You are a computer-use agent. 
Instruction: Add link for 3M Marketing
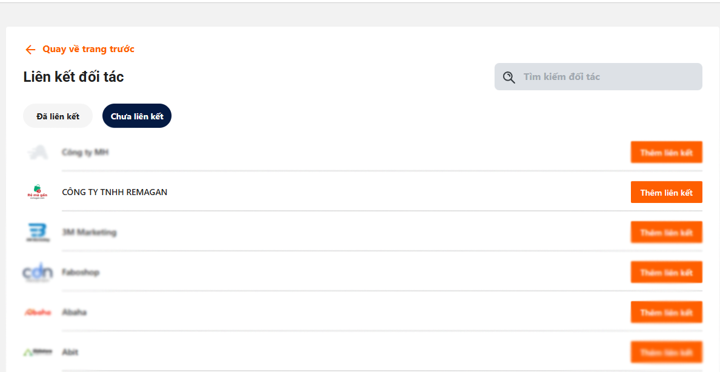coord(666,233)
